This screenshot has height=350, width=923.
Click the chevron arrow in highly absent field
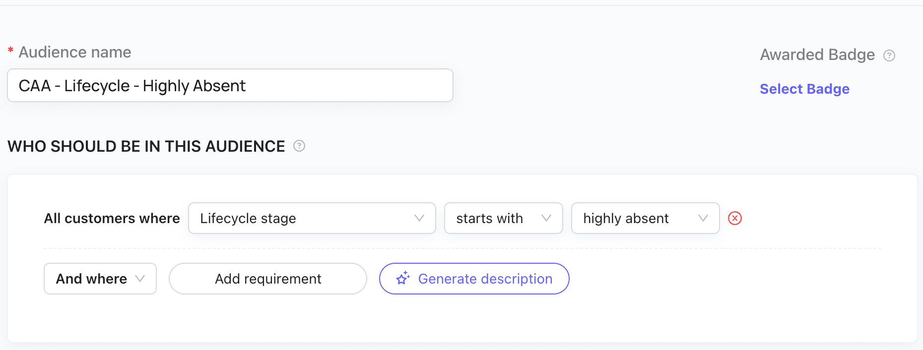click(x=703, y=218)
